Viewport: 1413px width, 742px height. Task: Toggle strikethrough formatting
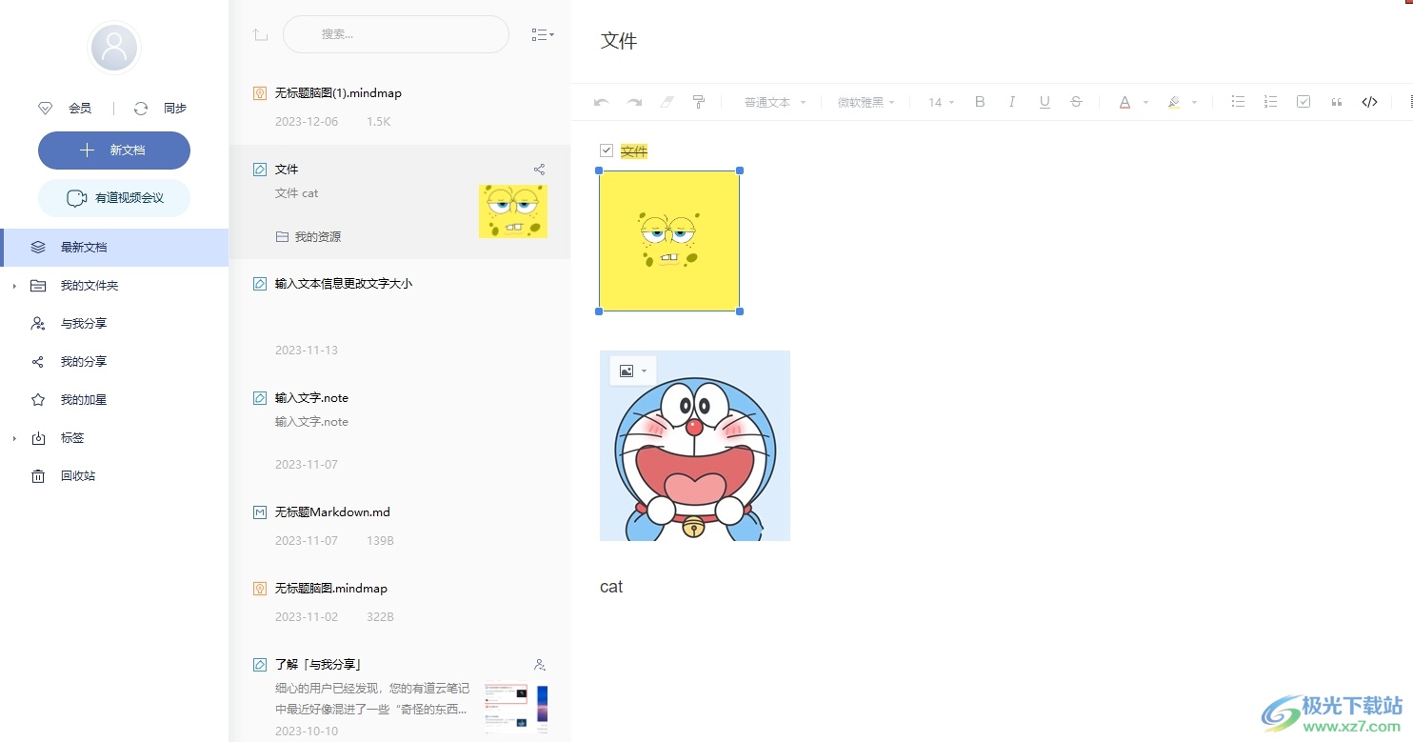[1076, 102]
